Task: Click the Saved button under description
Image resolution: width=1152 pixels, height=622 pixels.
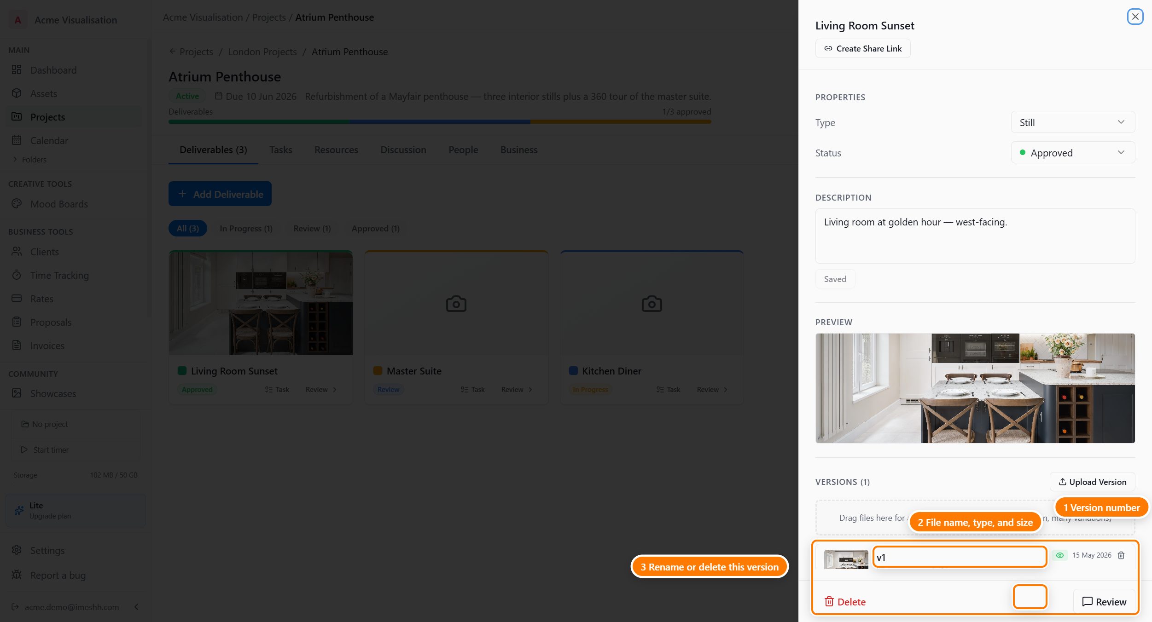Action: (835, 279)
